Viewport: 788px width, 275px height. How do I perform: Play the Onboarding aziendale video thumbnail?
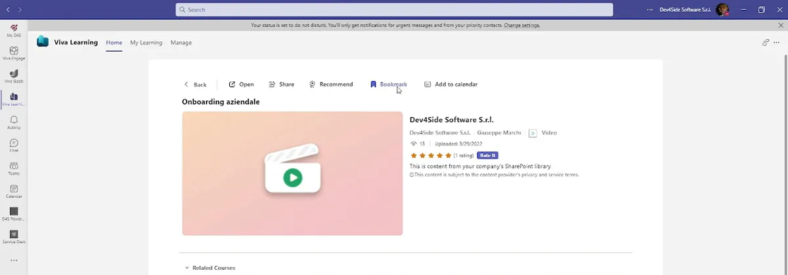point(292,177)
